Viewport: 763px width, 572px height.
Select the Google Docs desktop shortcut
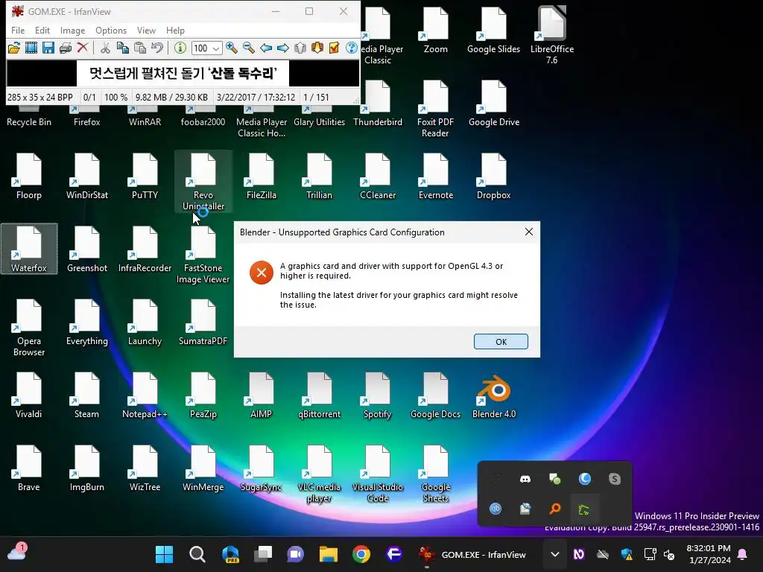coord(435,396)
